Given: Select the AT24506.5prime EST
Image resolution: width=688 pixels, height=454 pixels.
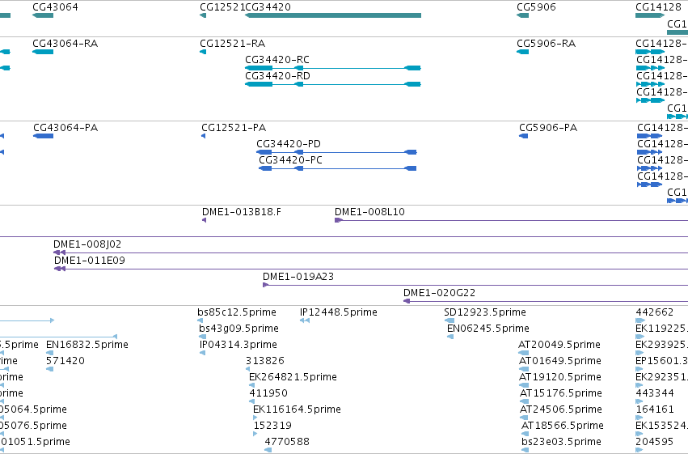Looking at the screenshot, I should (525, 418).
